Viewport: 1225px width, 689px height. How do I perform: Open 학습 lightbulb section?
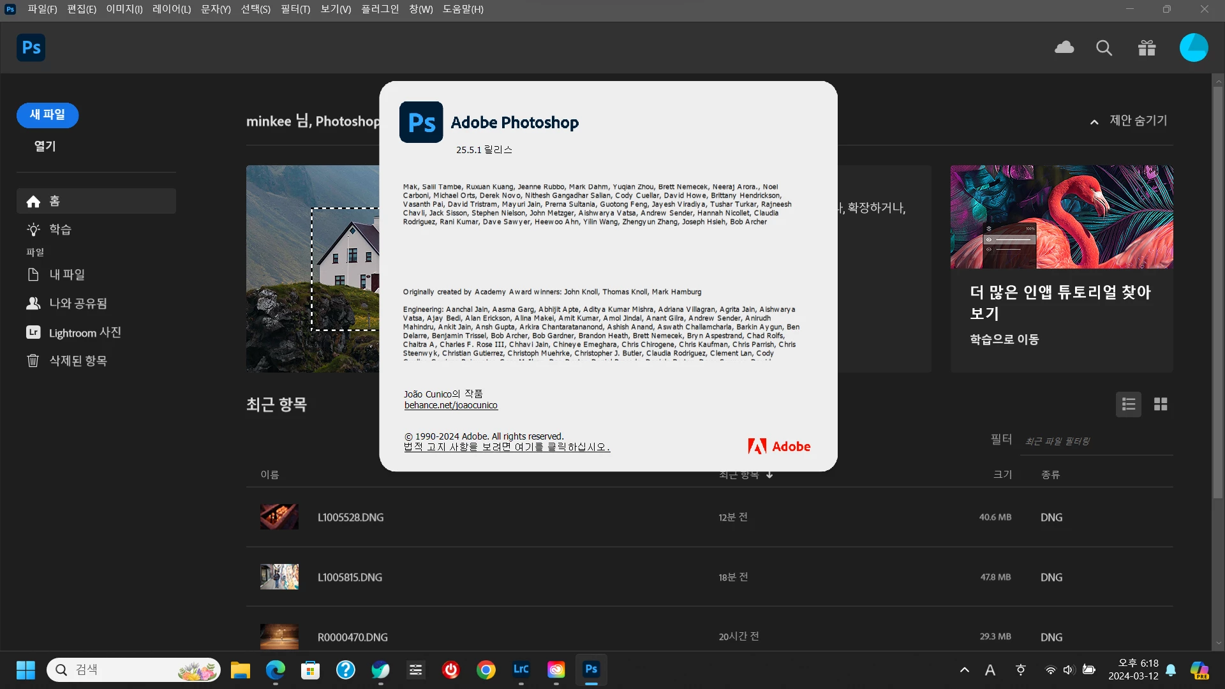click(x=60, y=230)
